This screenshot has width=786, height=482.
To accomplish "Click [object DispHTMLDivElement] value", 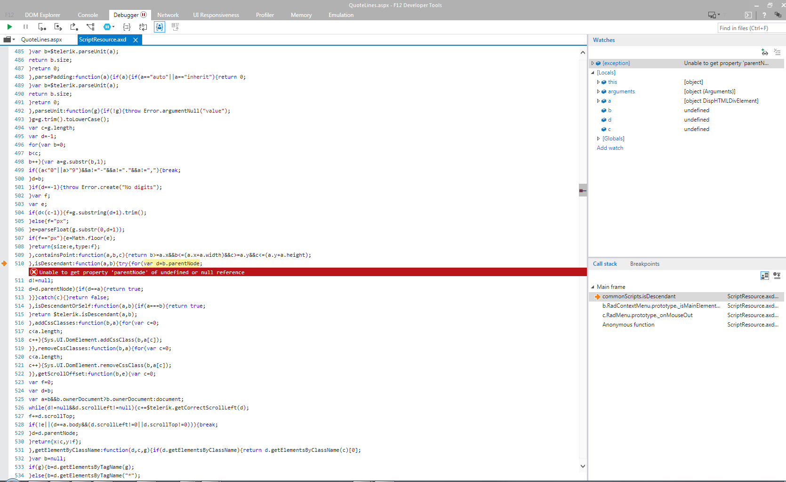I will click(x=721, y=101).
